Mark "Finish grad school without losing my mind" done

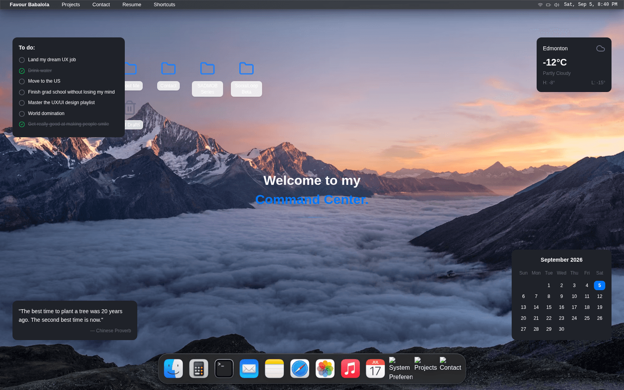coord(22,92)
